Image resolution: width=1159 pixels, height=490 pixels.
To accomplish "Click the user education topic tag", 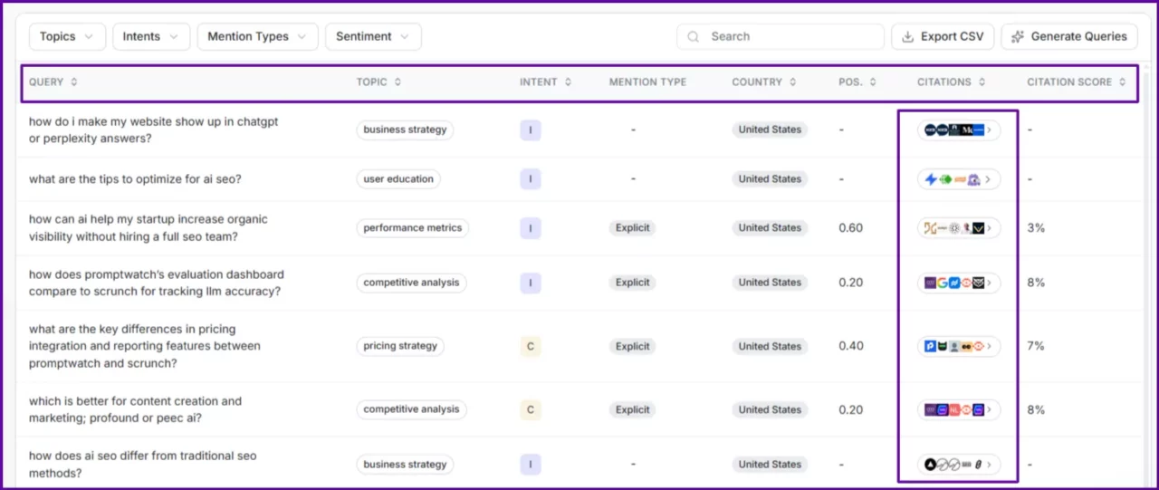I will (x=398, y=179).
